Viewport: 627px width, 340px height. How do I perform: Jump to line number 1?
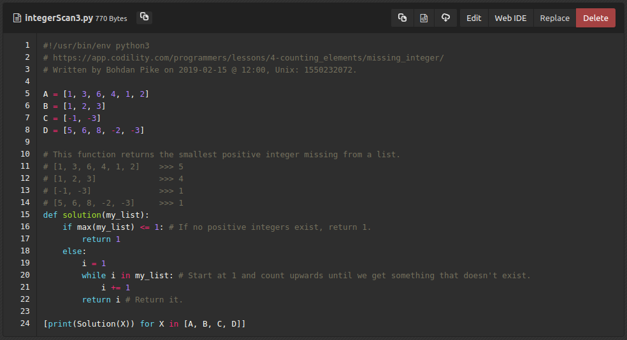(27, 46)
